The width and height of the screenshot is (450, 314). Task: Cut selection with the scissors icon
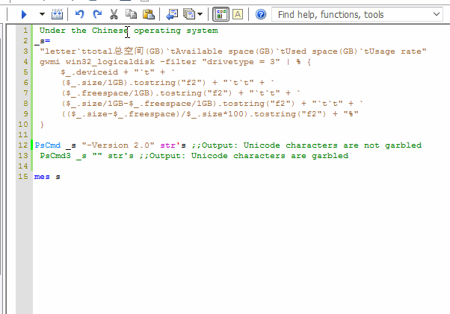[x=114, y=14]
